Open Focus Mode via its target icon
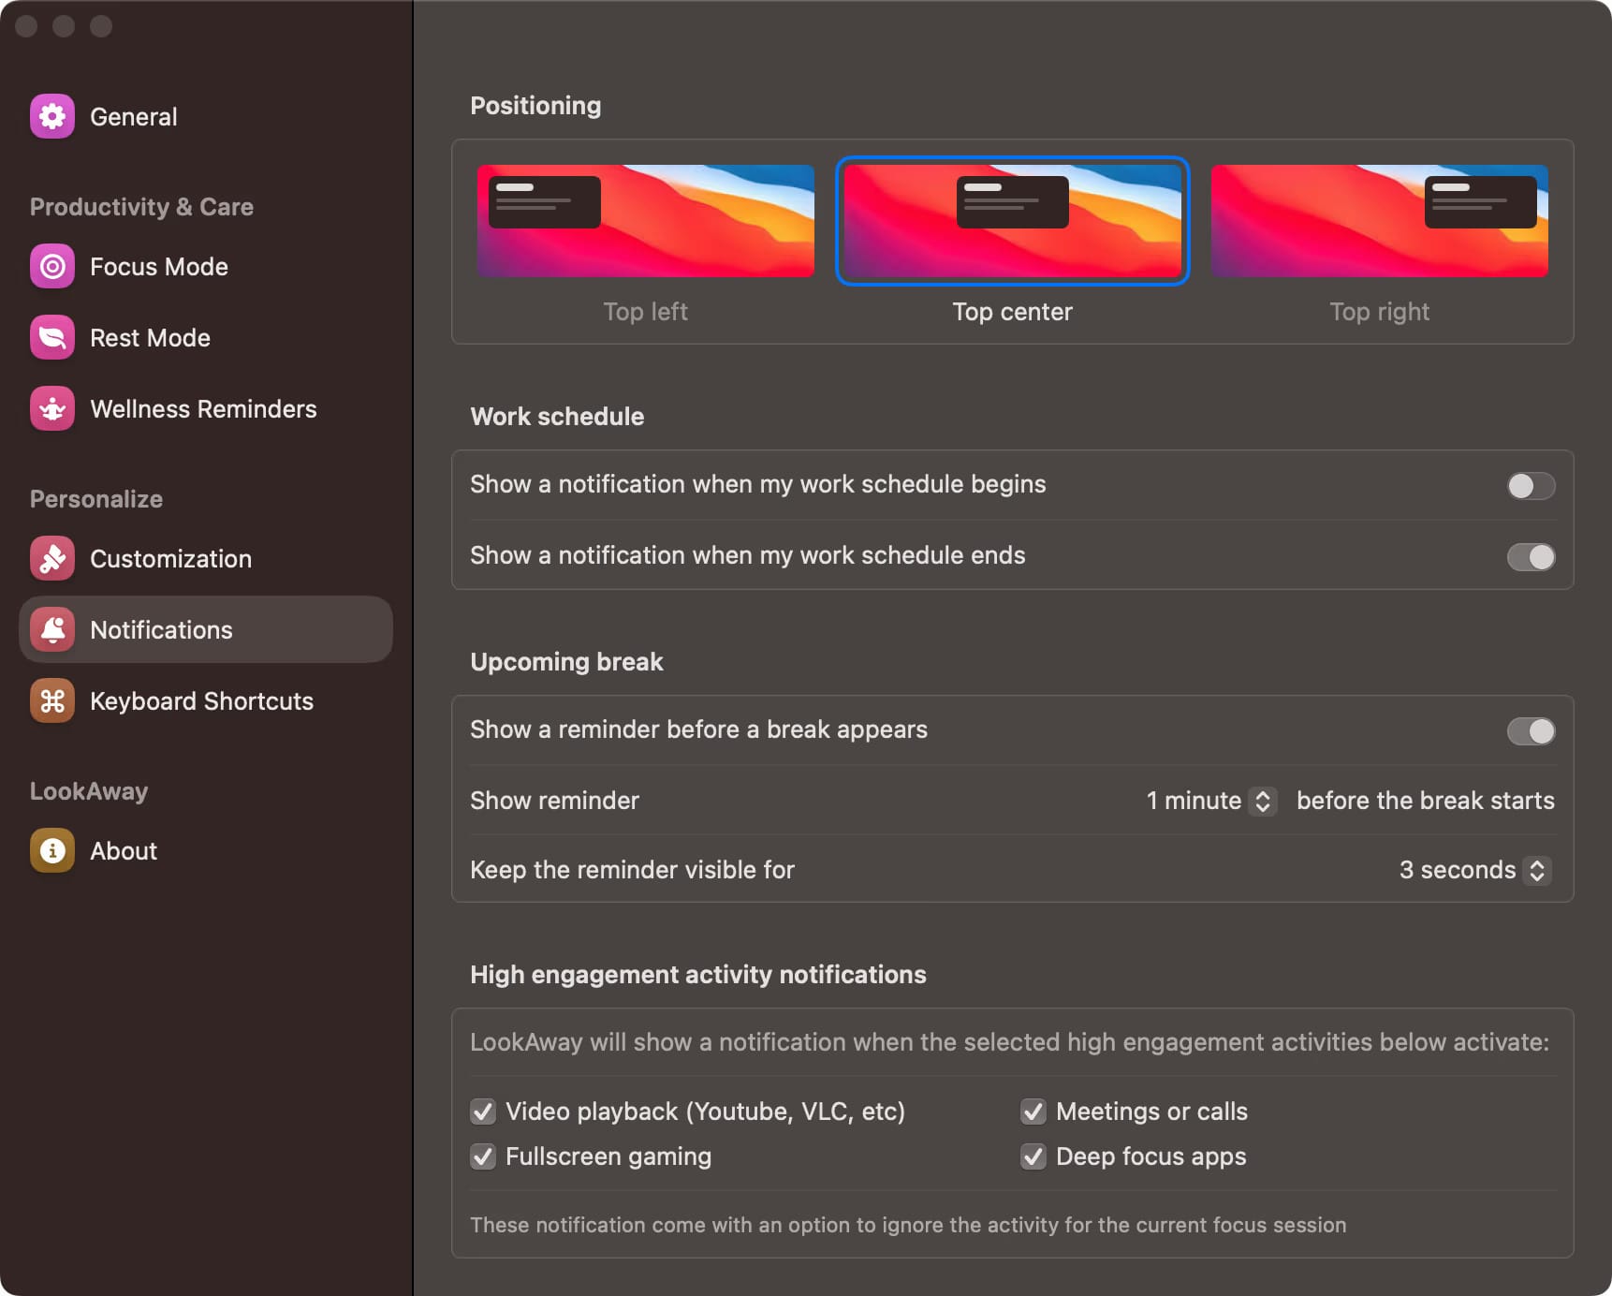The width and height of the screenshot is (1612, 1296). click(52, 267)
